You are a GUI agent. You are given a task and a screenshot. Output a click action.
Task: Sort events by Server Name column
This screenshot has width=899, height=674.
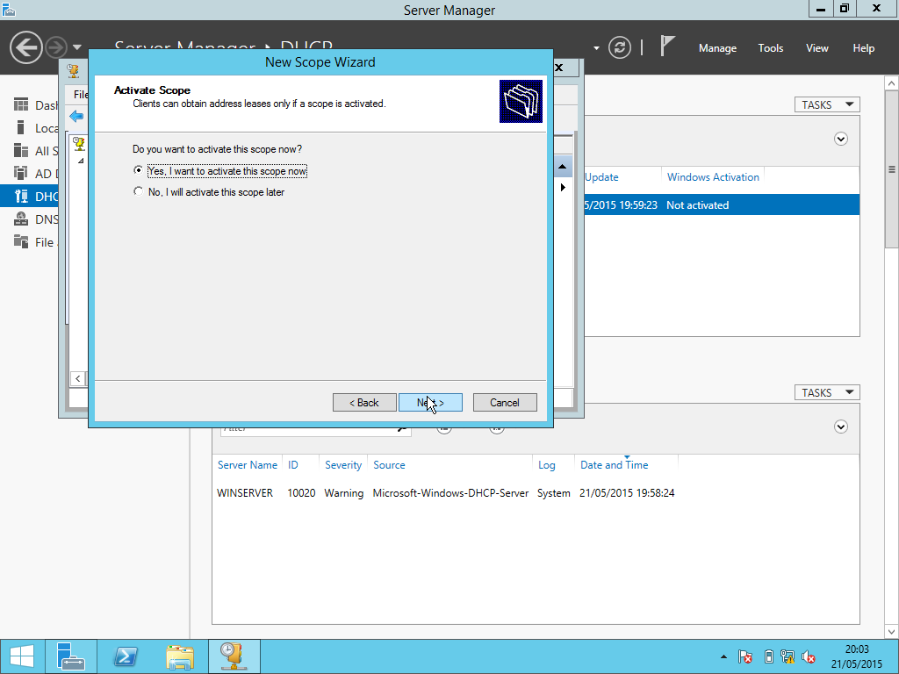pyautogui.click(x=247, y=465)
